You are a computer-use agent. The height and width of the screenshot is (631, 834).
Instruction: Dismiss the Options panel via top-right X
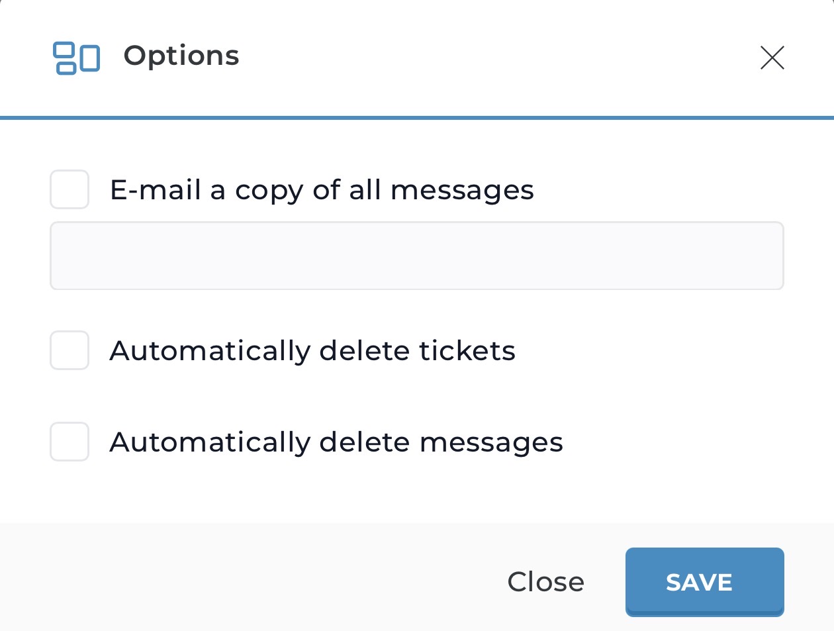(772, 58)
